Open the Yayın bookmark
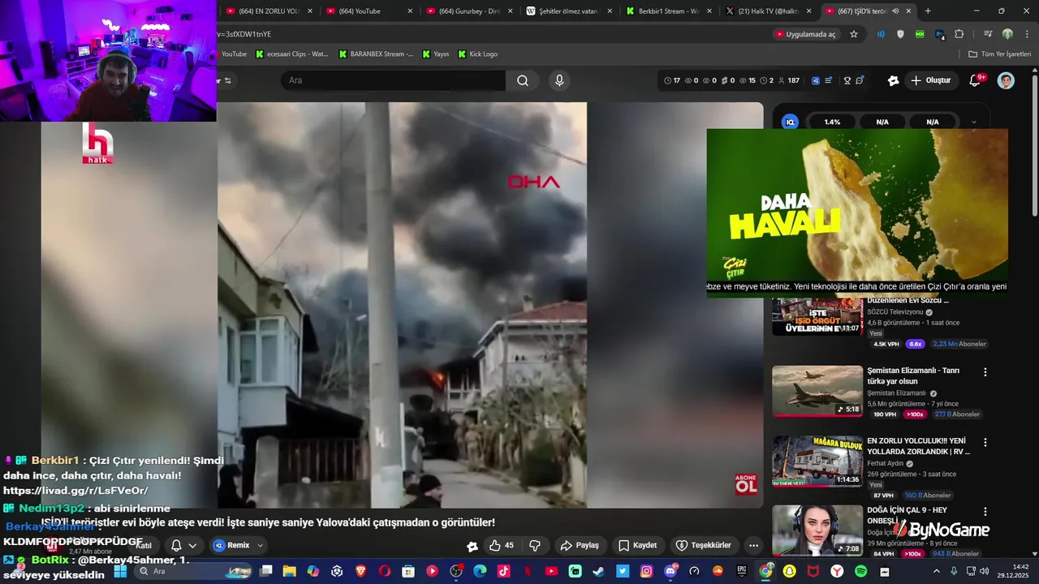The image size is (1039, 584). point(435,54)
